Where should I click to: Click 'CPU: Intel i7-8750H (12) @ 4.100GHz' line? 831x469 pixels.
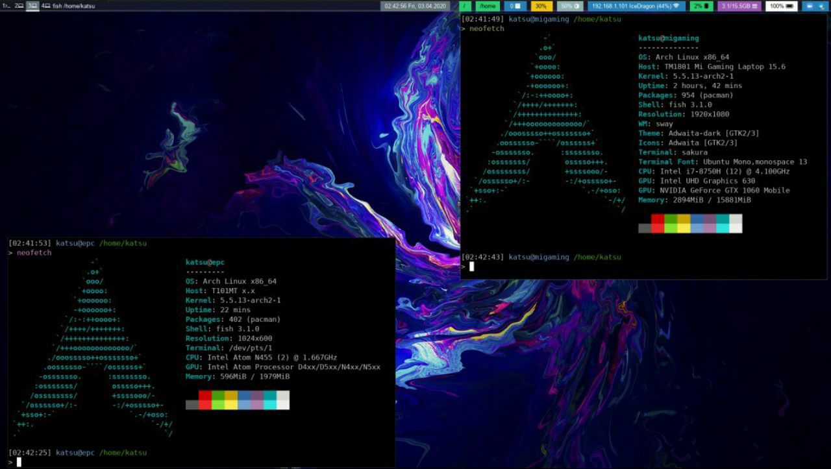[714, 171]
